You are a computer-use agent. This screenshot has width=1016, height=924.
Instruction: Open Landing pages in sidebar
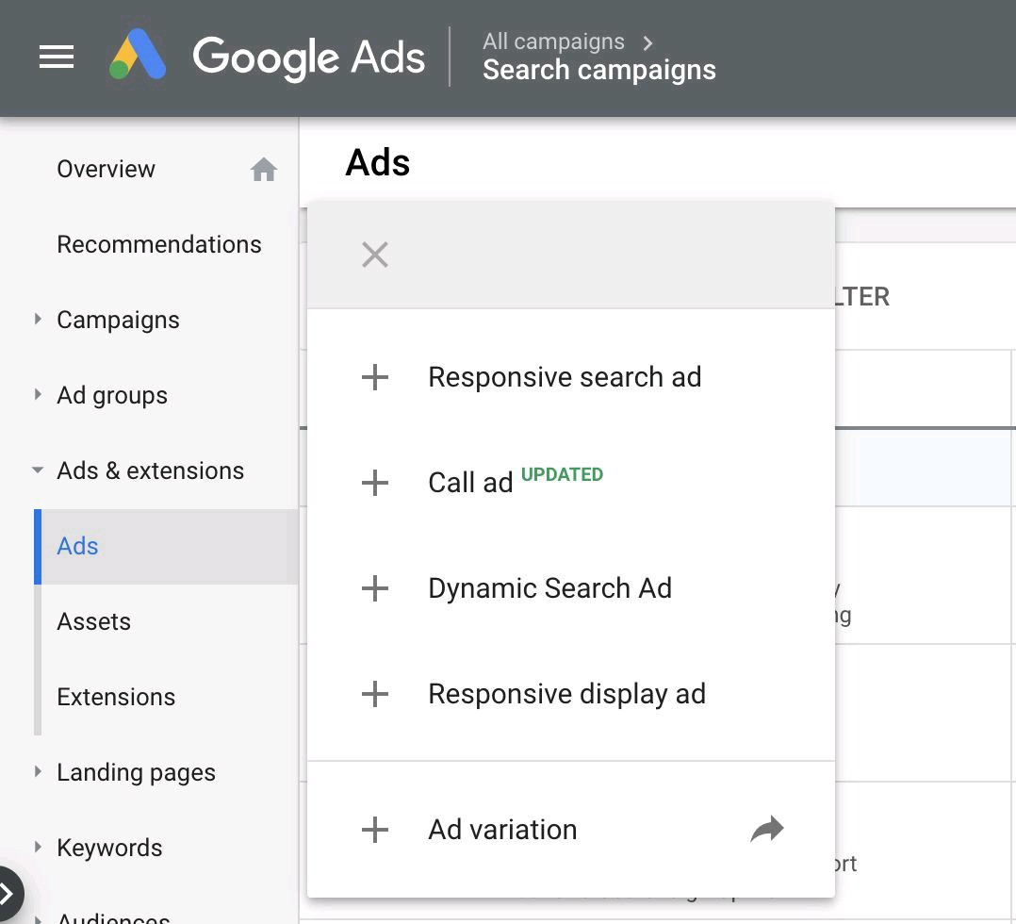click(x=136, y=773)
